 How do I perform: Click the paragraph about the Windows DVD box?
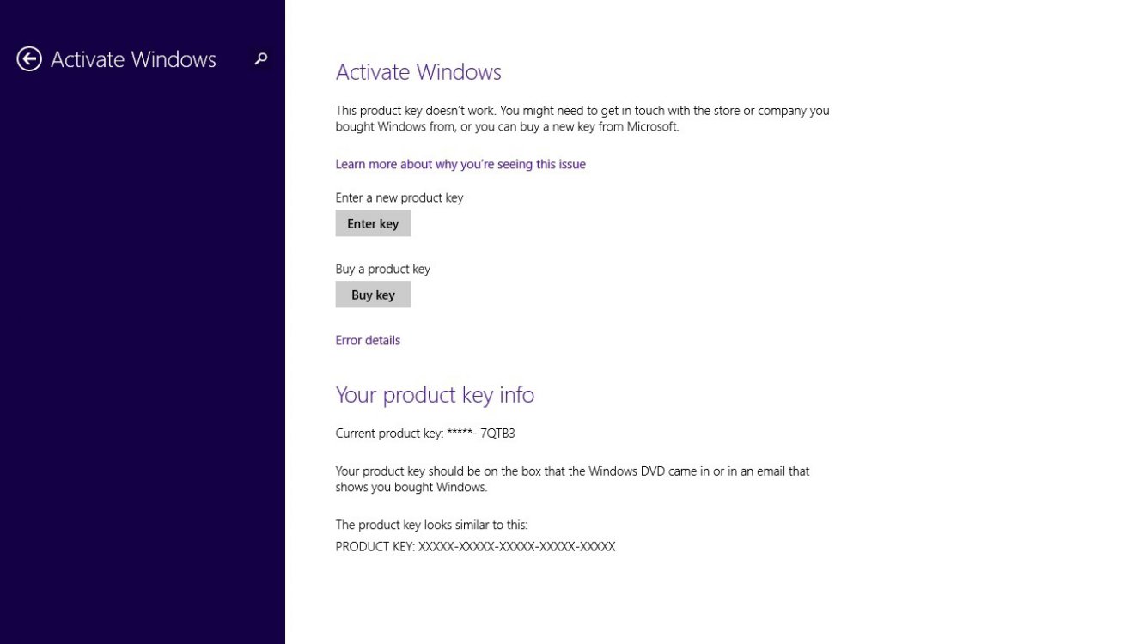pos(573,479)
